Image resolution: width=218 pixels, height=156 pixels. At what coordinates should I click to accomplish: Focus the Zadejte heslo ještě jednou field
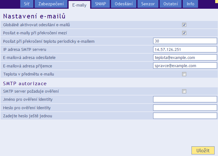click(x=185, y=116)
